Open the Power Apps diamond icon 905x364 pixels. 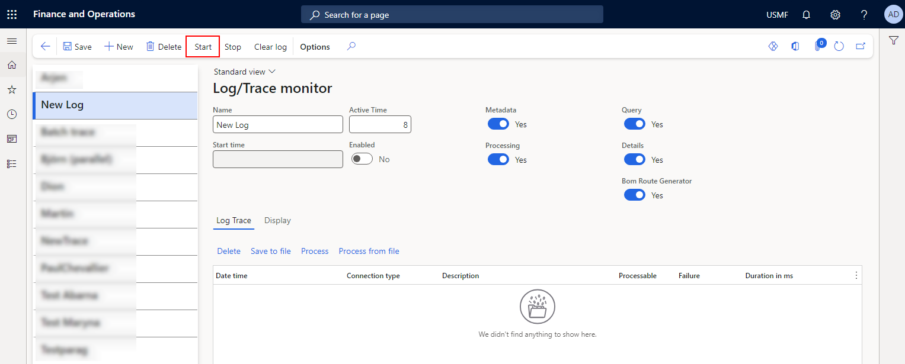773,46
